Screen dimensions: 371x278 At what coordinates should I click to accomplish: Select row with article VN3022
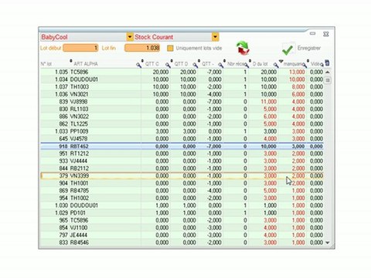[x=182, y=117]
